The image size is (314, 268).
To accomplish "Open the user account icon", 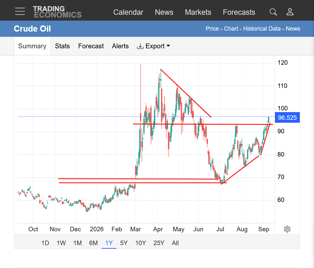I will tap(290, 12).
